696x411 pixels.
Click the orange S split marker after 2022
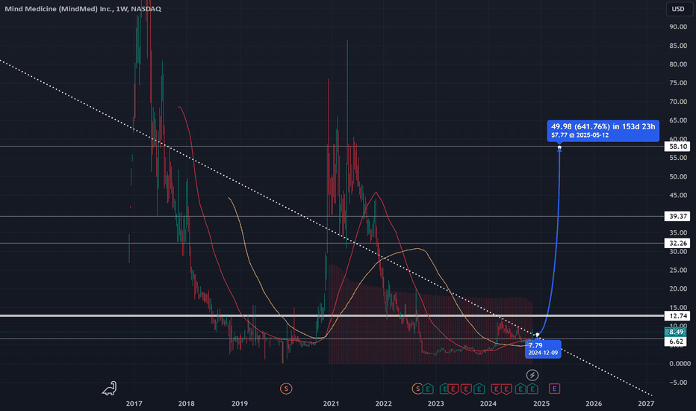pyautogui.click(x=417, y=389)
